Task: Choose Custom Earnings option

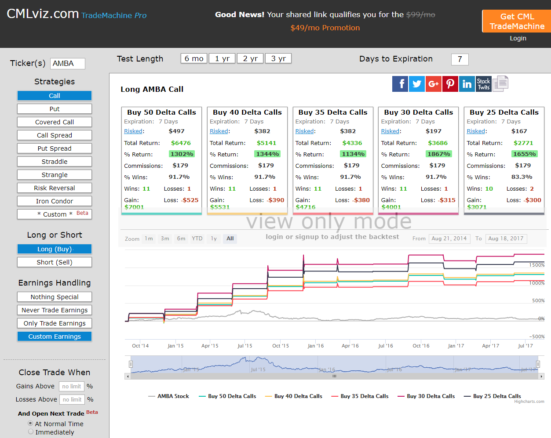Action: [x=55, y=337]
